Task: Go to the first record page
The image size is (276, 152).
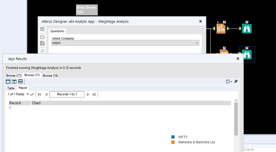Action: 40,94
